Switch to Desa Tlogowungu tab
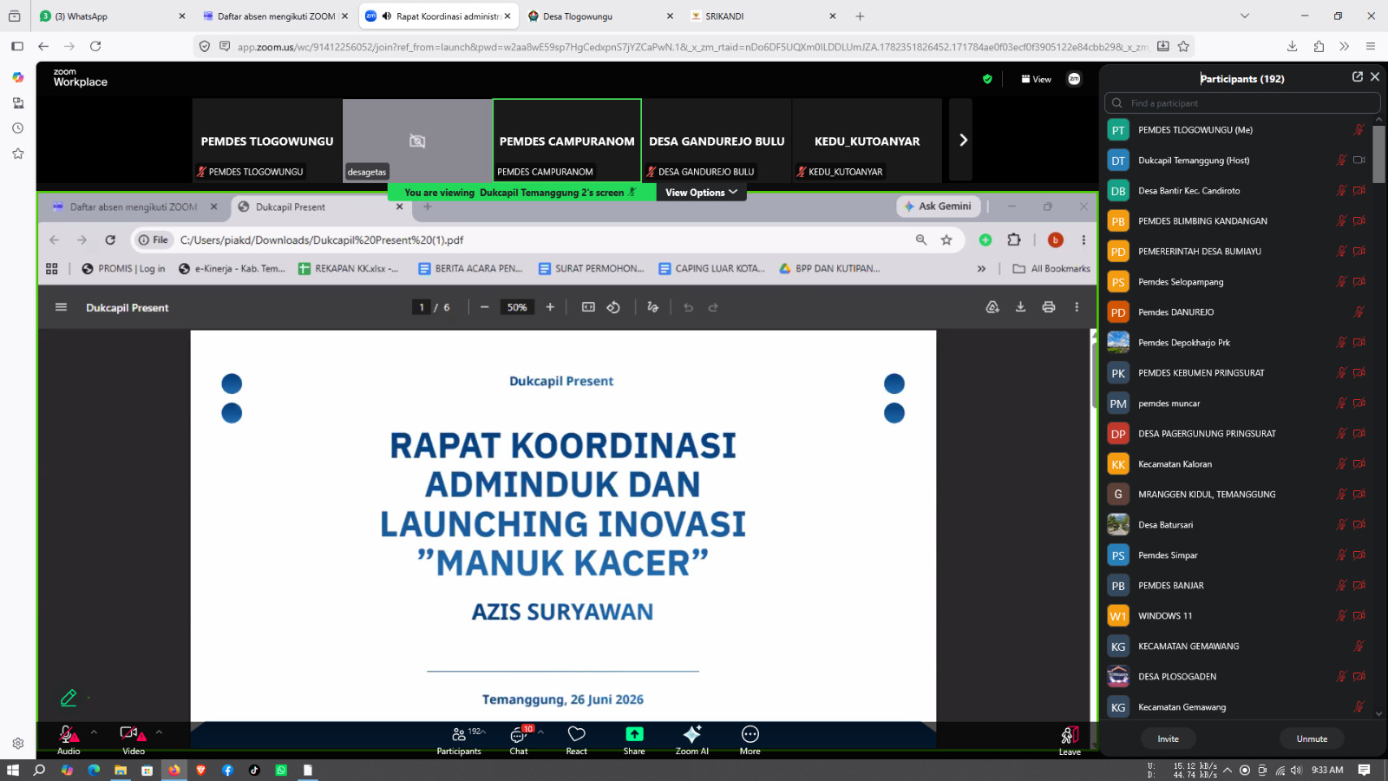This screenshot has width=1388, height=781. coord(600,16)
